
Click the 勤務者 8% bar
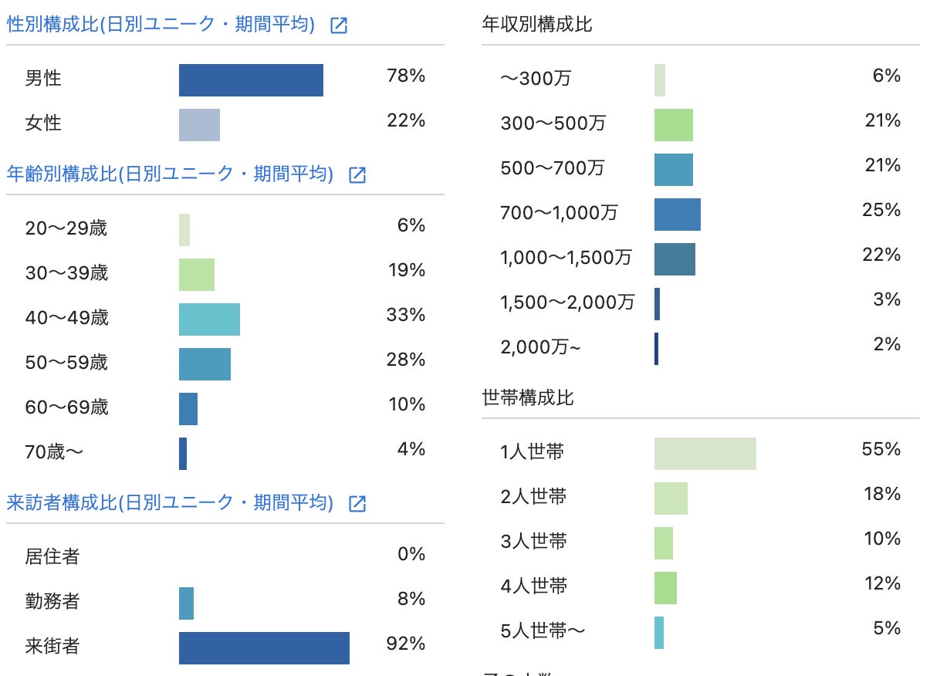186,603
